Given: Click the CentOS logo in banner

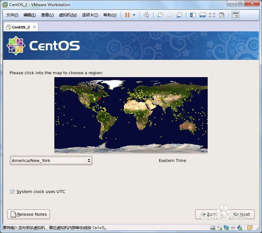Looking at the screenshot, I should [x=43, y=45].
